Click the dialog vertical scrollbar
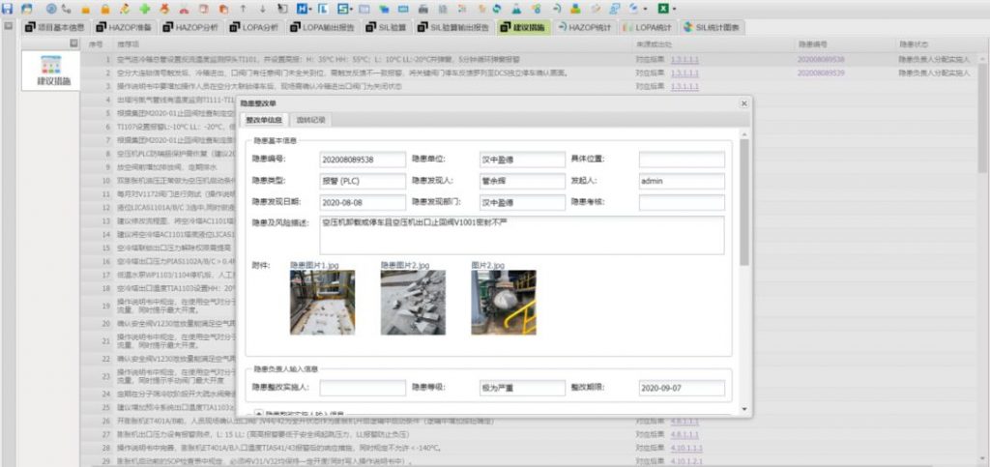Screen dimensions: 990x467 point(743,203)
